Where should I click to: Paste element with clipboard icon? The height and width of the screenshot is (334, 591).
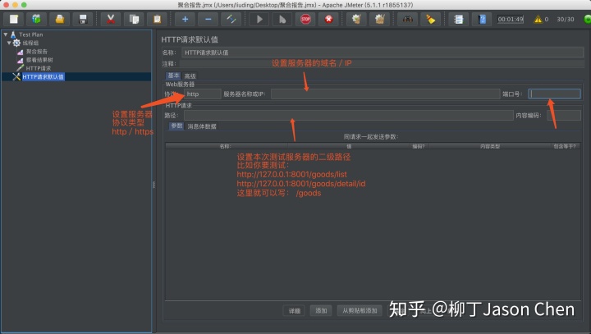click(x=157, y=19)
